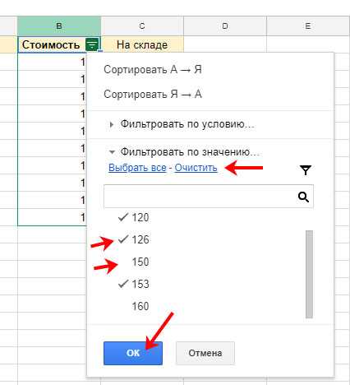The width and height of the screenshot is (350, 385).
Task: Click the Выбрать все link
Action: click(x=137, y=168)
